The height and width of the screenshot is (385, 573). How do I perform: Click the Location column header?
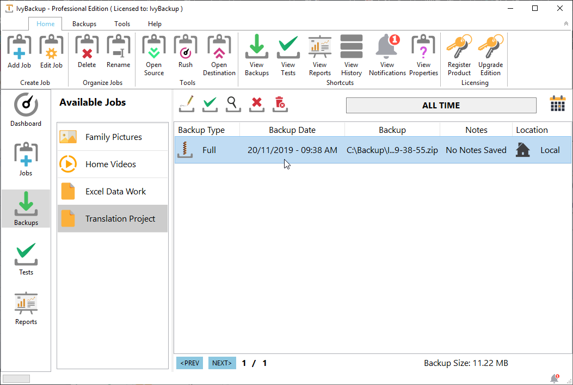(541, 130)
